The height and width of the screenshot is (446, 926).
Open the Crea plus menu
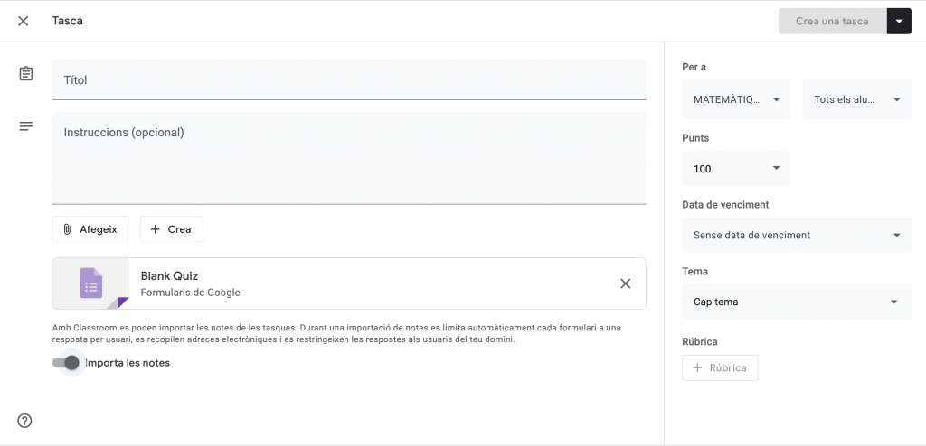pyautogui.click(x=171, y=229)
